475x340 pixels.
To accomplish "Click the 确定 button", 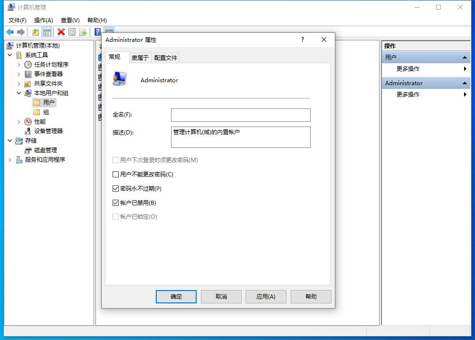I will tap(176, 296).
